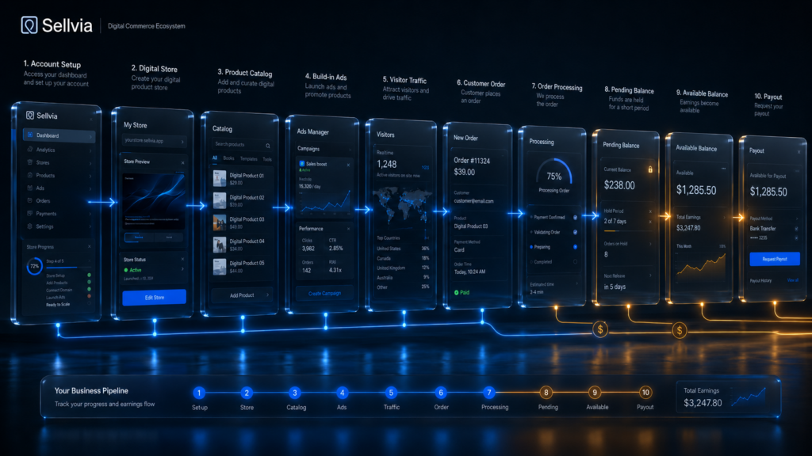This screenshot has width=812, height=456.
Task: Click the lock icon on Current Balance
Action: click(650, 169)
